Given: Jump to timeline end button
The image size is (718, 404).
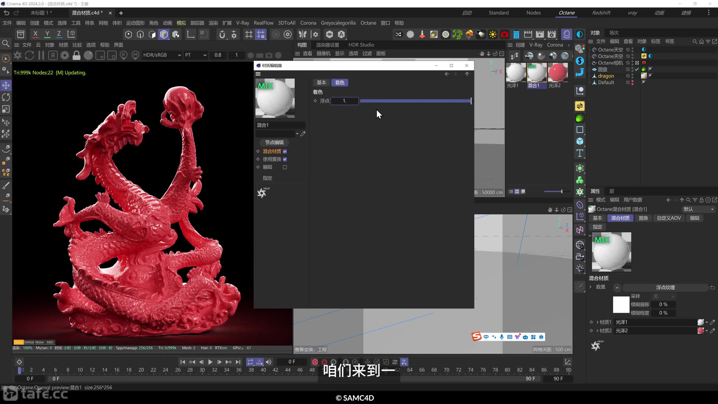Looking at the screenshot, I should point(238,362).
